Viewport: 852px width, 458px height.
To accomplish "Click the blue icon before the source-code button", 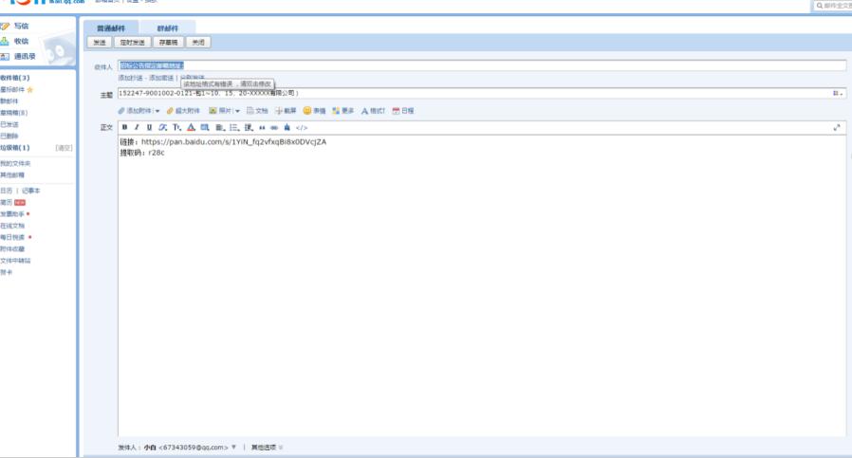I will pyautogui.click(x=287, y=128).
